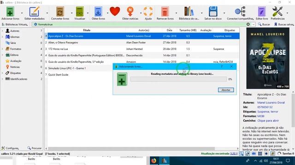Toggle the cover browser layout button
The height and width of the screenshot is (165, 295).
point(254,154)
